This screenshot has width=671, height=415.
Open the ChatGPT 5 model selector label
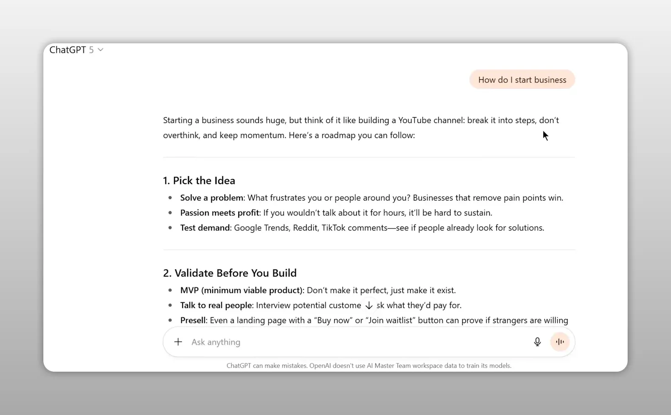point(71,50)
